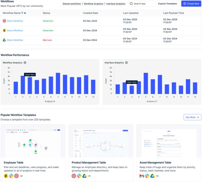
Task: Open the first Demo Workflow link
Action: pos(15,21)
